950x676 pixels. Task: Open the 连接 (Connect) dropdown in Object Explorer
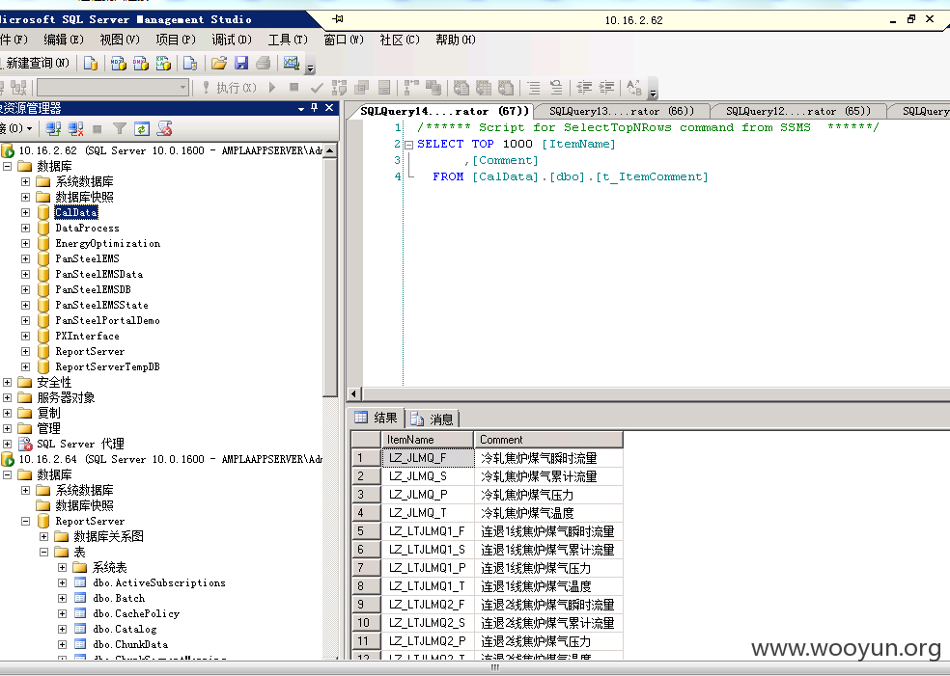(x=15, y=128)
